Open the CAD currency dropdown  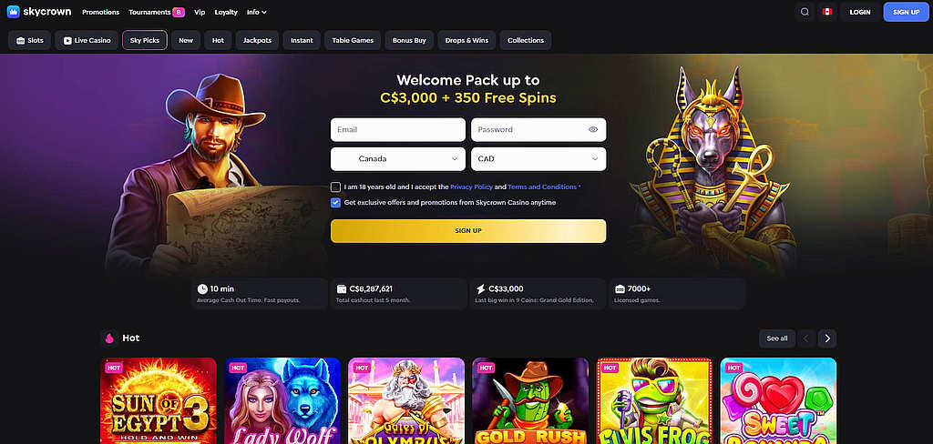click(538, 159)
